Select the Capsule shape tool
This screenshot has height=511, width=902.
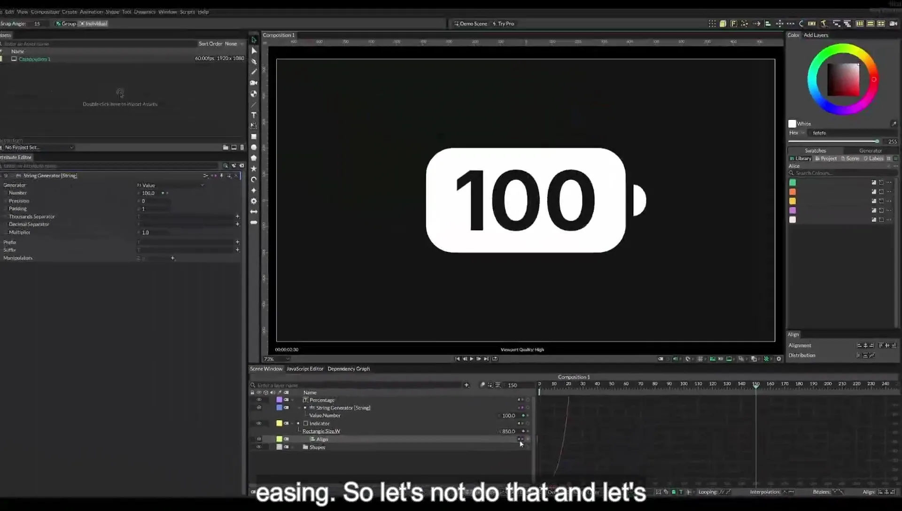(x=254, y=223)
